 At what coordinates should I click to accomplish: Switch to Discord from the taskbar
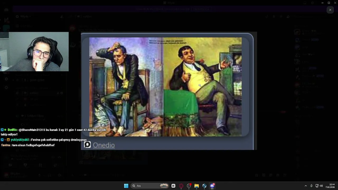[212, 186]
